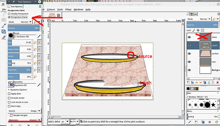Create a new layer group
220x126 pixels.
point(192,83)
